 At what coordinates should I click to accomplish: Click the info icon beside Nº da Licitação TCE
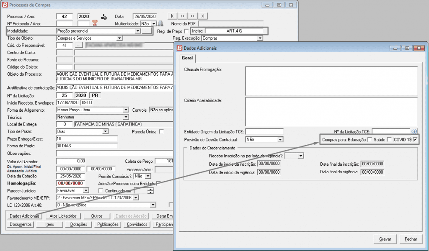pyautogui.click(x=414, y=131)
